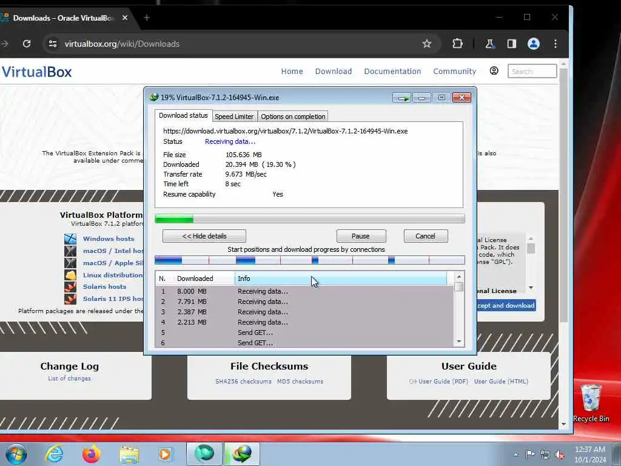Open site information icon in address bar
This screenshot has height=466, width=621.
[53, 44]
